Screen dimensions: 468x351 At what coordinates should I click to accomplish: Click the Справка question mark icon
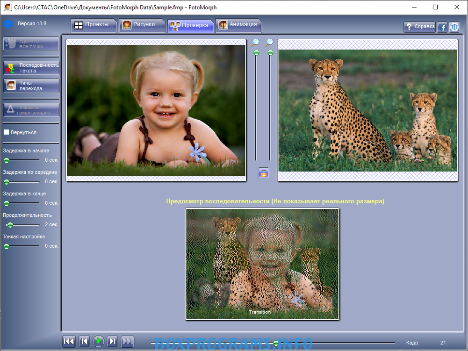(409, 27)
